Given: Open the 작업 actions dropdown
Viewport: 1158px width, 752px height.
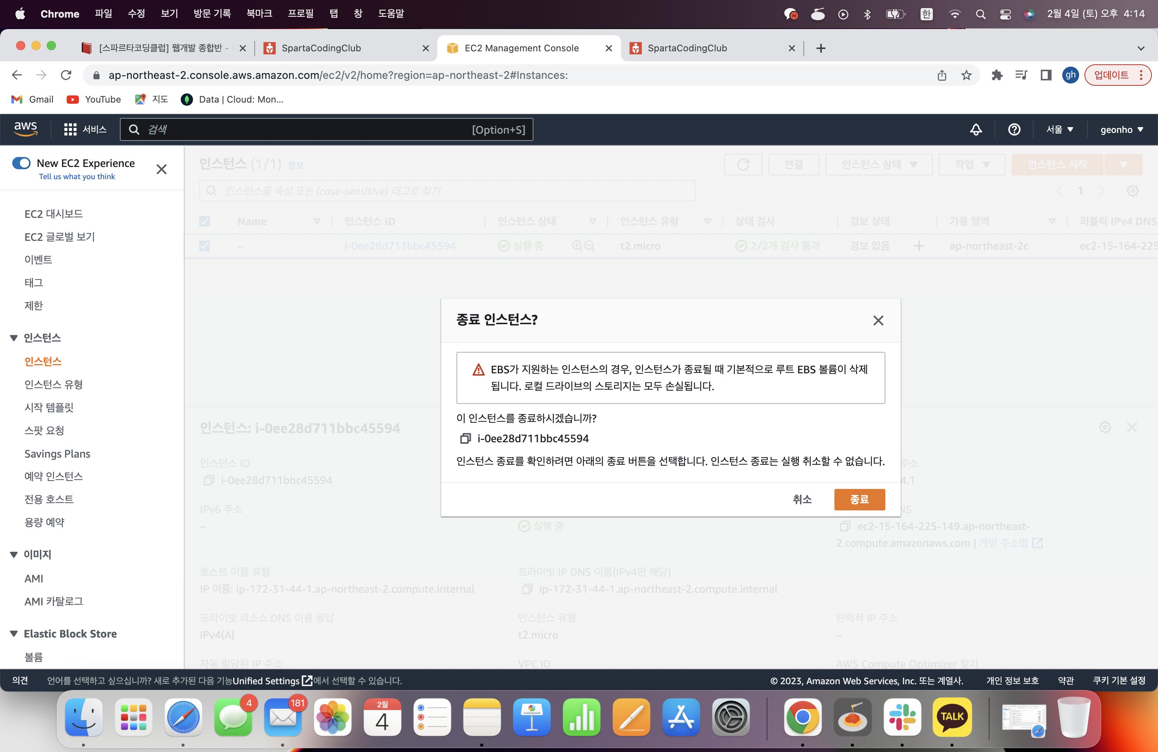Looking at the screenshot, I should click(972, 164).
